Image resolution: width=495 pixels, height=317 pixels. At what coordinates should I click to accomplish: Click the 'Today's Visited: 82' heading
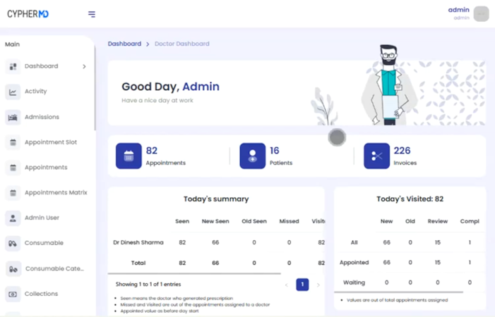tap(410, 199)
